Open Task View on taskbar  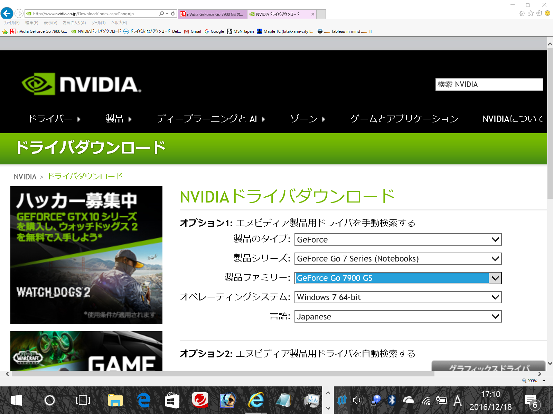click(x=83, y=400)
